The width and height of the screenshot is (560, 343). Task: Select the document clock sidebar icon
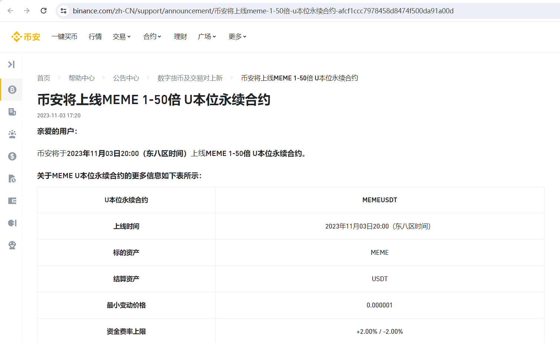tap(12, 179)
